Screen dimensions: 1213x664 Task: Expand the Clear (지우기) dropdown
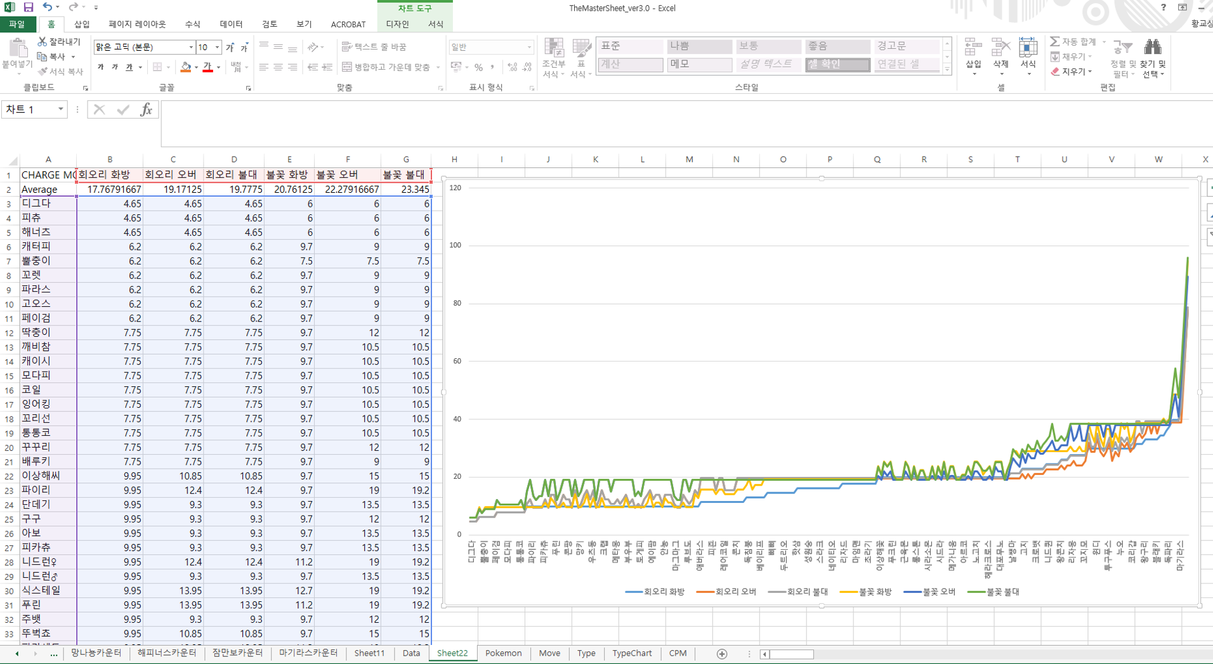pyautogui.click(x=1091, y=72)
